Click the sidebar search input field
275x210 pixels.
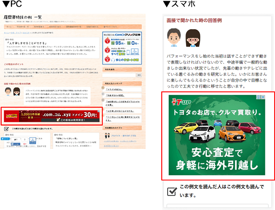pos(119,75)
